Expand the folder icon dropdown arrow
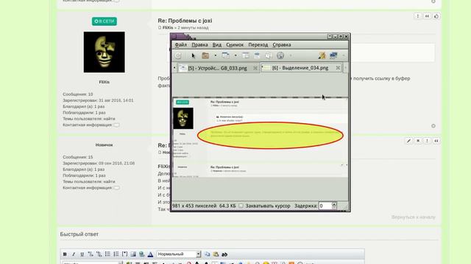471x264 pixels. 215,56
